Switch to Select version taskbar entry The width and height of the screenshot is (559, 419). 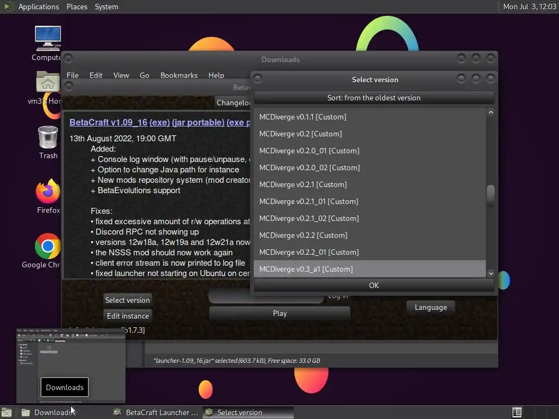point(248,412)
